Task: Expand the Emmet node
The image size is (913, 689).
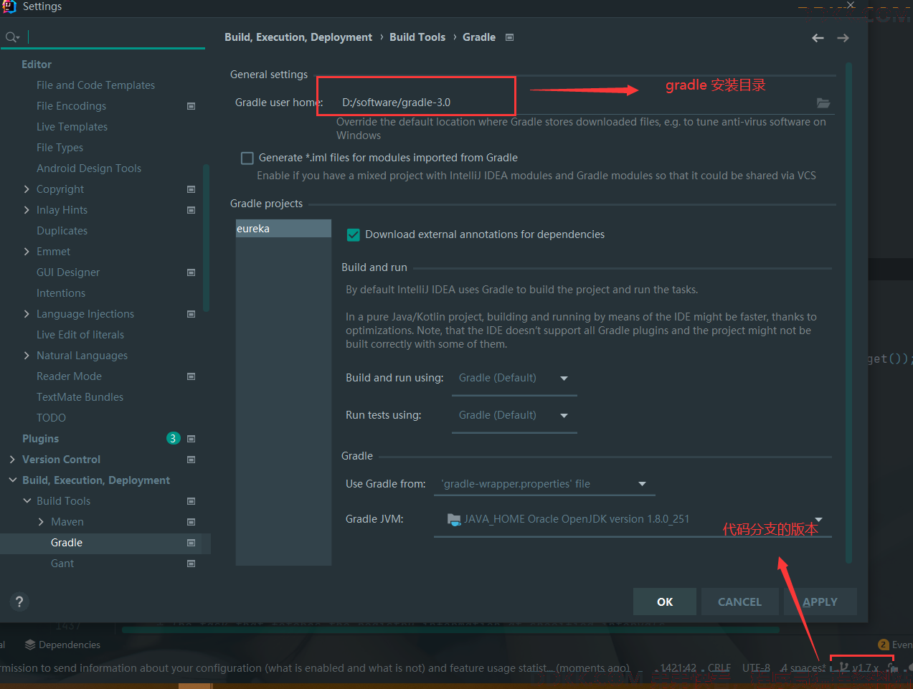Action: pos(27,252)
